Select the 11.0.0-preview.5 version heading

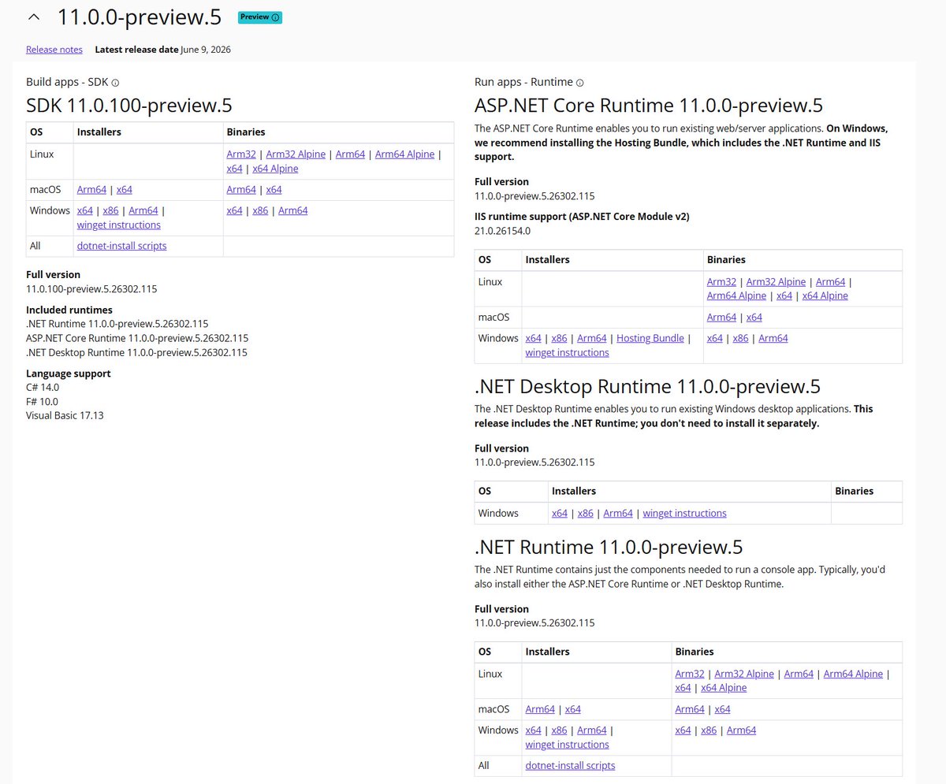140,17
